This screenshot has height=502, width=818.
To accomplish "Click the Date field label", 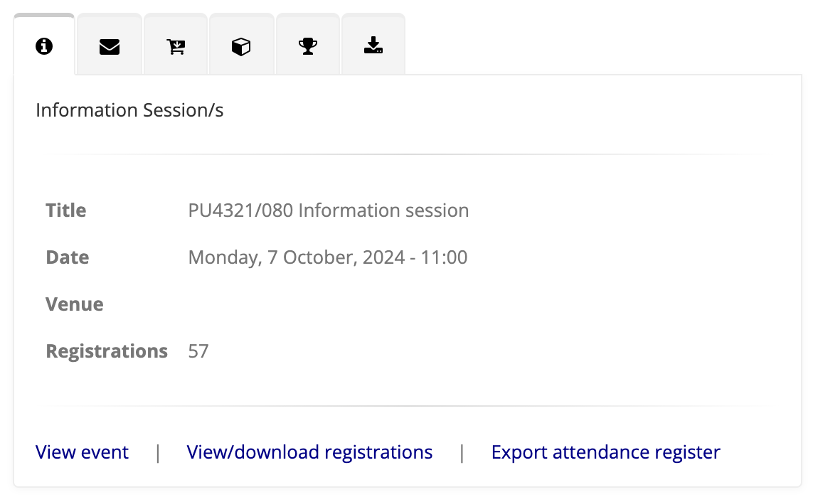I will point(68,257).
